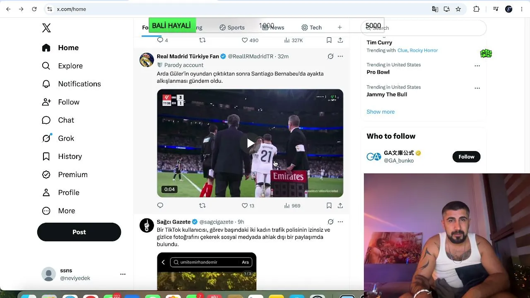Ask Grok about the Real Madrid Türkiye Fan post
This screenshot has width=530, height=298.
click(x=330, y=56)
